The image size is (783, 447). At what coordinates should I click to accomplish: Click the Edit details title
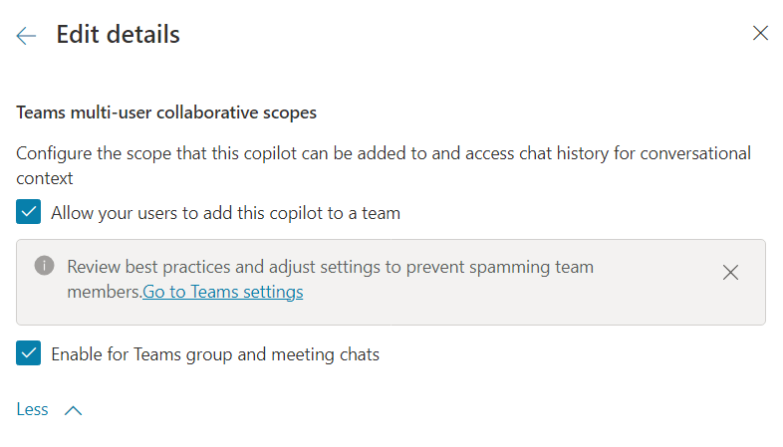pyautogui.click(x=118, y=35)
